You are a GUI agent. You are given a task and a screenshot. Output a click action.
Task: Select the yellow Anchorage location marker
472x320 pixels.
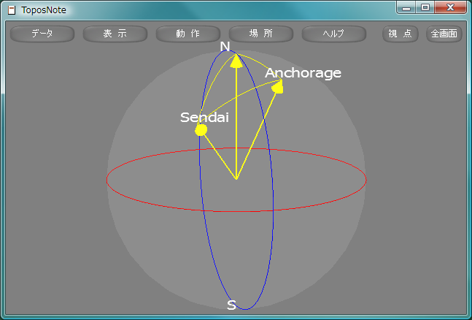[x=277, y=88]
